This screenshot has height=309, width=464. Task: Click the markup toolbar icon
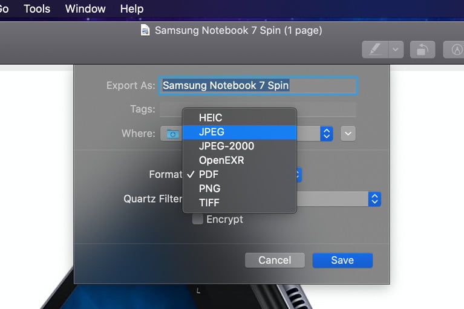[x=454, y=50]
